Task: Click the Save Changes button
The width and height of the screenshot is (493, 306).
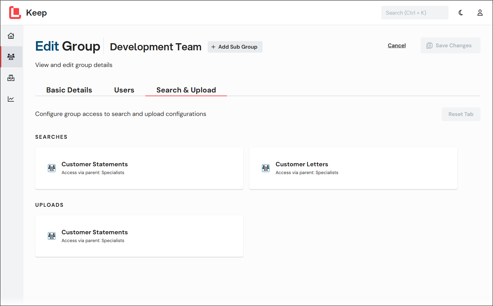Action: pos(450,46)
